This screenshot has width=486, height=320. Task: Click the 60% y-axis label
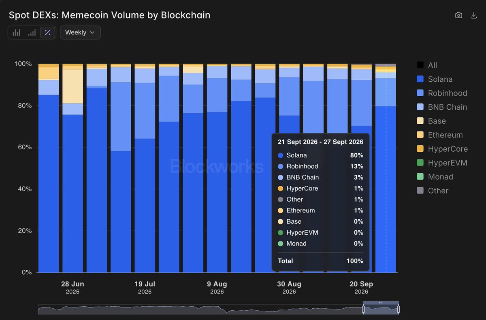[x=24, y=147]
